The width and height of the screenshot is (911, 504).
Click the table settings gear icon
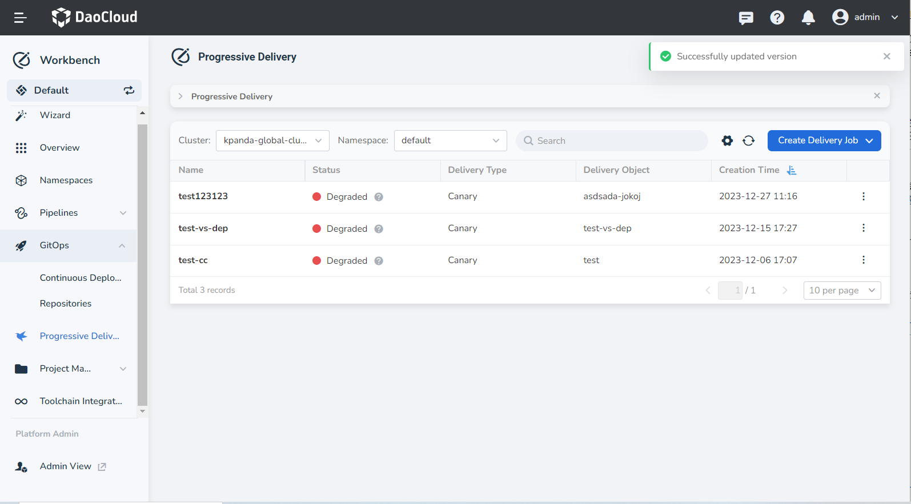point(727,141)
